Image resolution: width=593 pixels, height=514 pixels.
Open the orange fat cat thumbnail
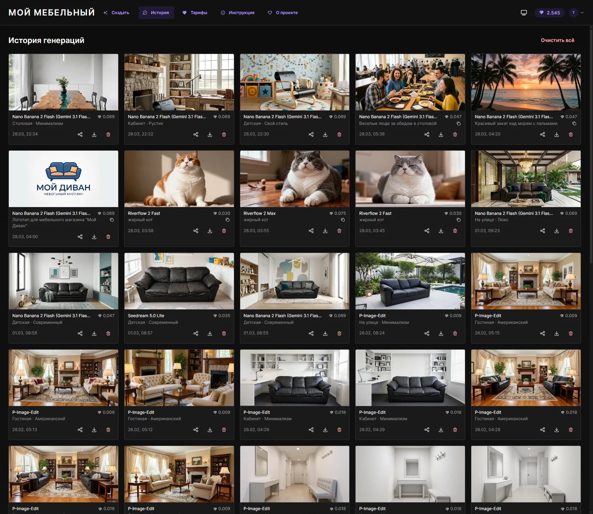click(179, 179)
